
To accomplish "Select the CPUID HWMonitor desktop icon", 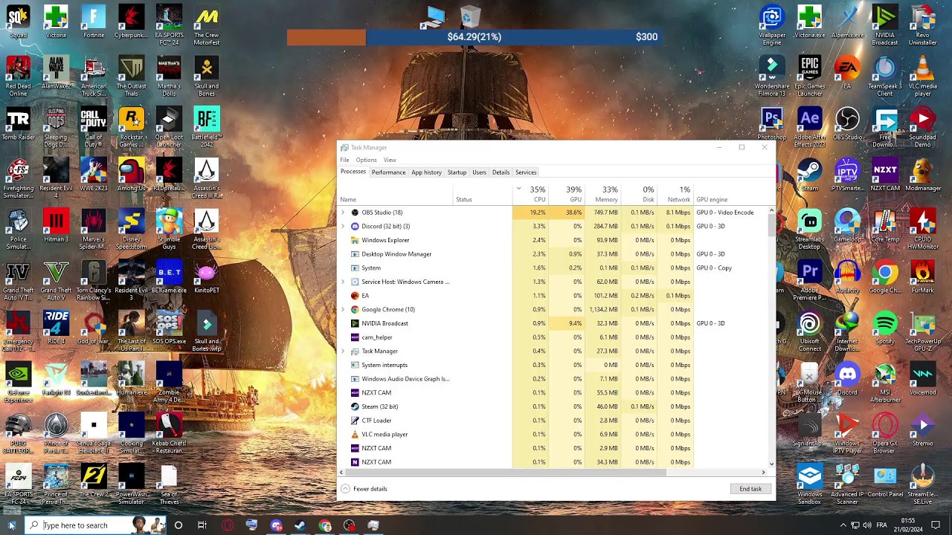I will (923, 229).
